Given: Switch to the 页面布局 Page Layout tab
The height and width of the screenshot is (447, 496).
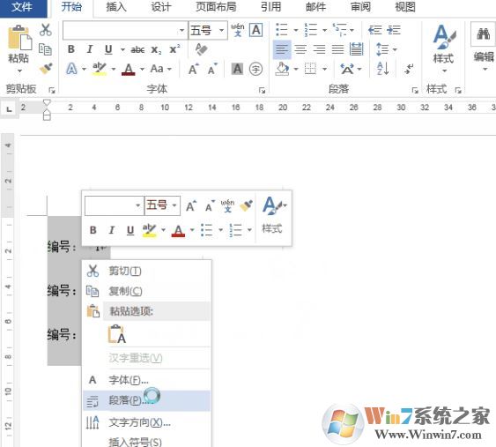Looking at the screenshot, I should [x=216, y=7].
